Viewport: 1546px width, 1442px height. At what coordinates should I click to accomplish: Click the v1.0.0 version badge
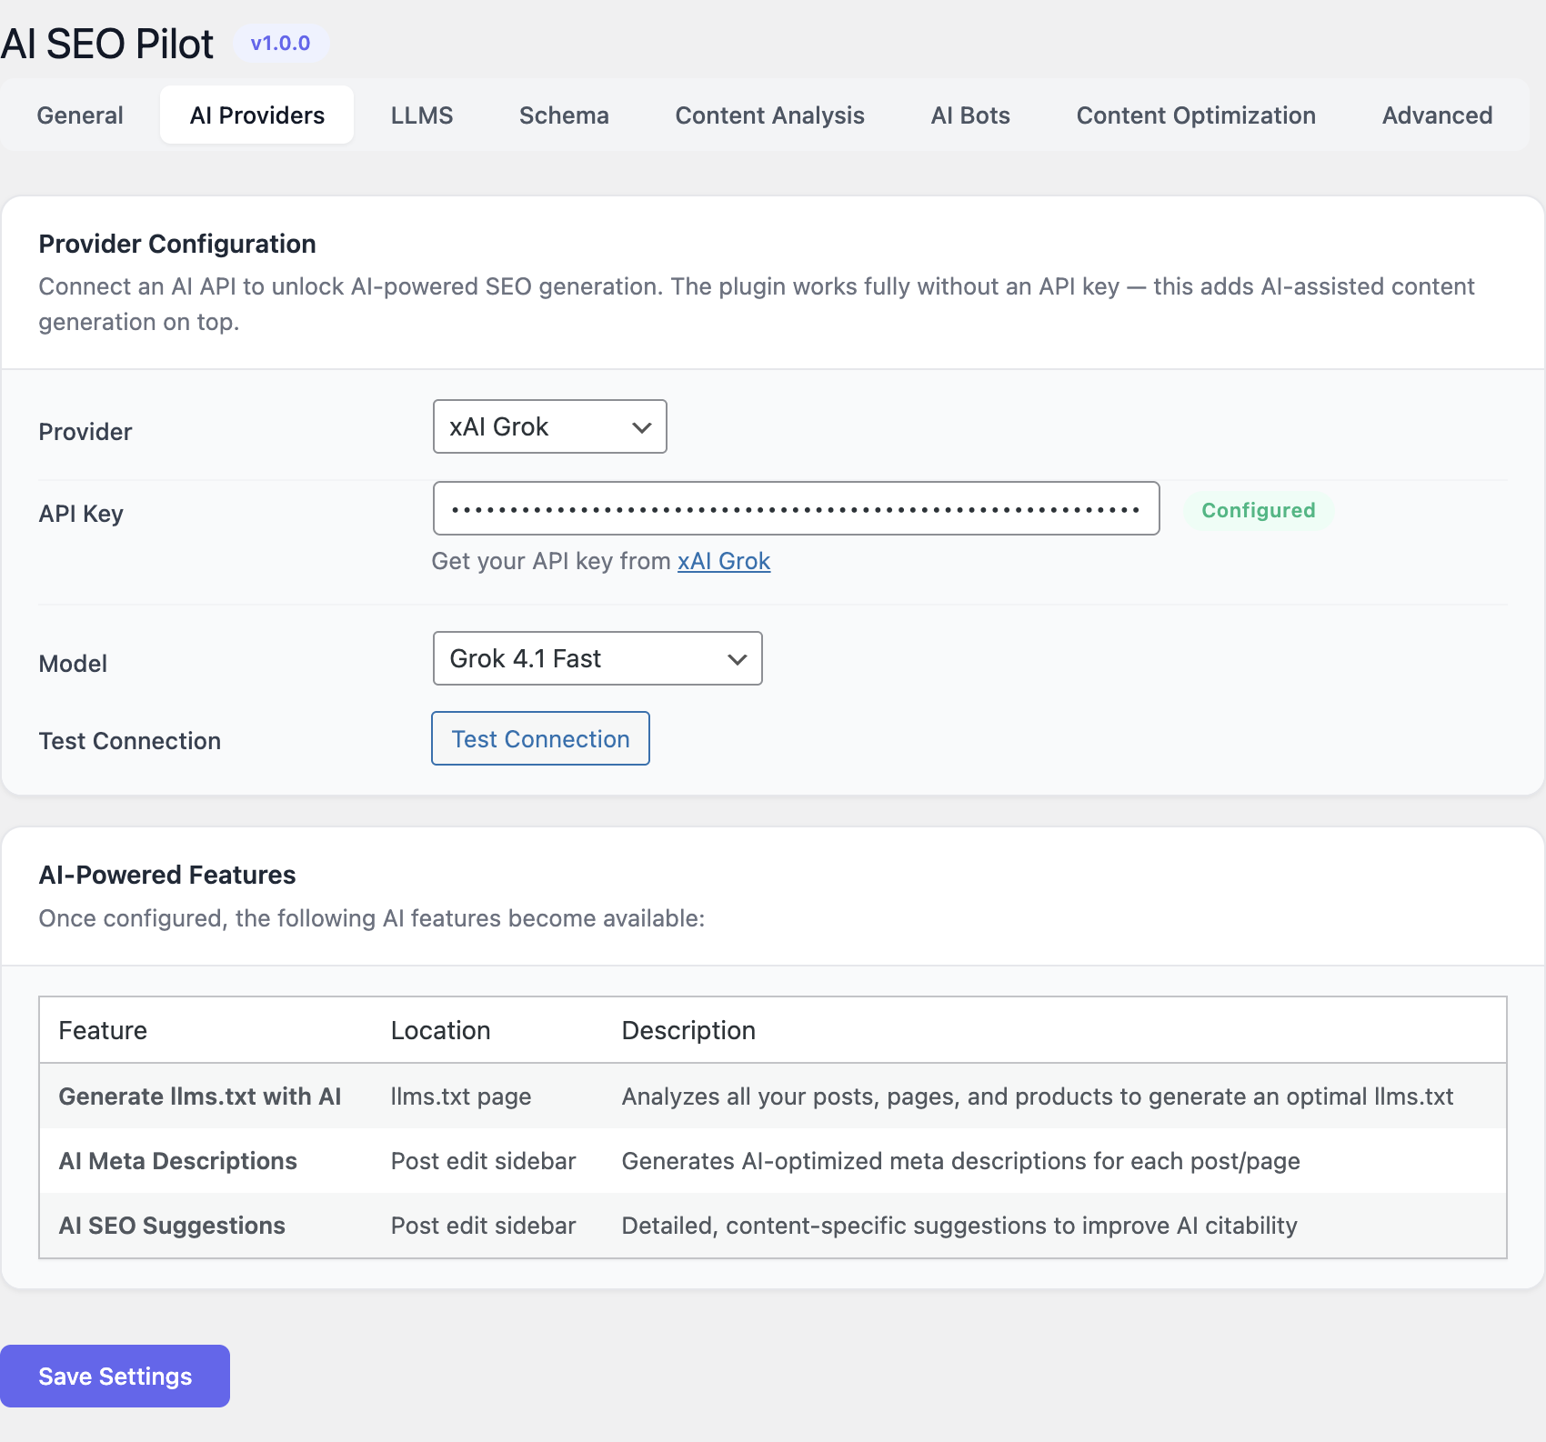(280, 44)
